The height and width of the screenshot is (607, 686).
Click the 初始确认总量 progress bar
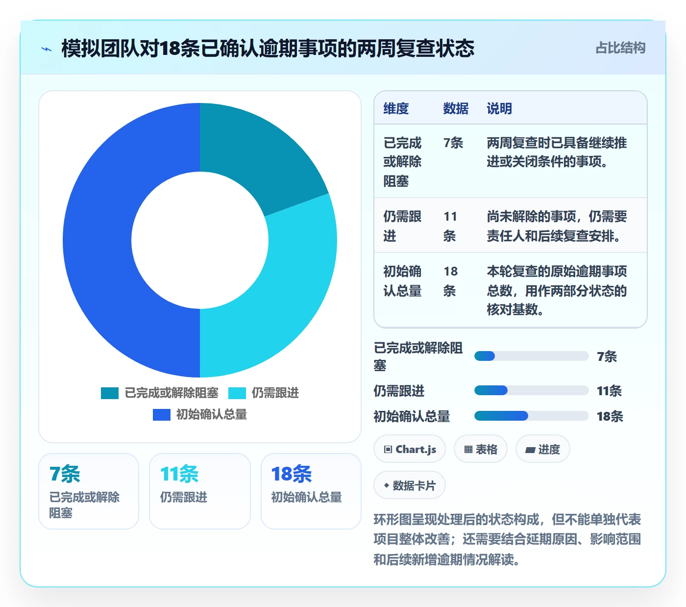tap(532, 416)
